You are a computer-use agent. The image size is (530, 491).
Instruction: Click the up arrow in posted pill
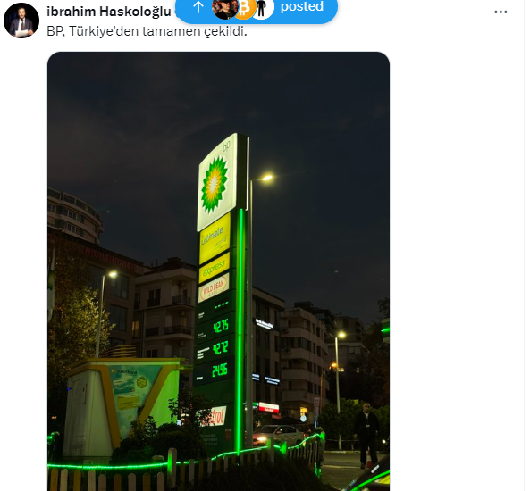198,7
